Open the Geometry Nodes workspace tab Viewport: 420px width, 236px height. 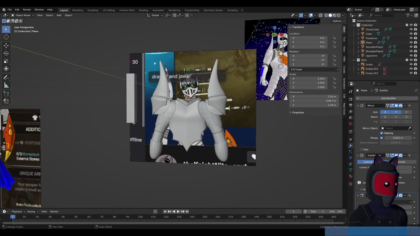pyautogui.click(x=213, y=10)
